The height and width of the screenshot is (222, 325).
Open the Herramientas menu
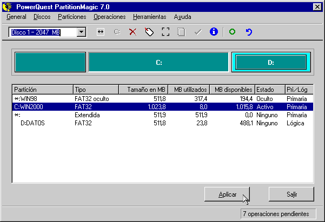click(149, 17)
